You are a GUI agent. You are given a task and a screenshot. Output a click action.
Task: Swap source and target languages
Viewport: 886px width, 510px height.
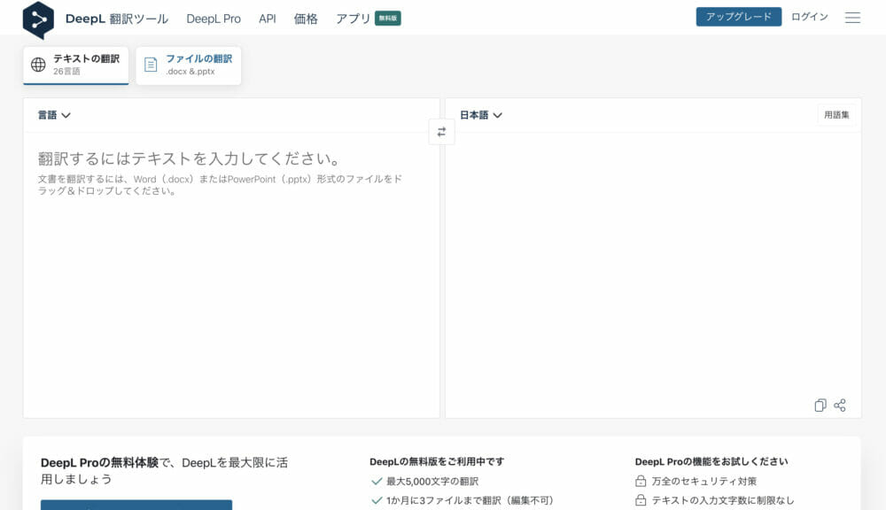coord(441,132)
